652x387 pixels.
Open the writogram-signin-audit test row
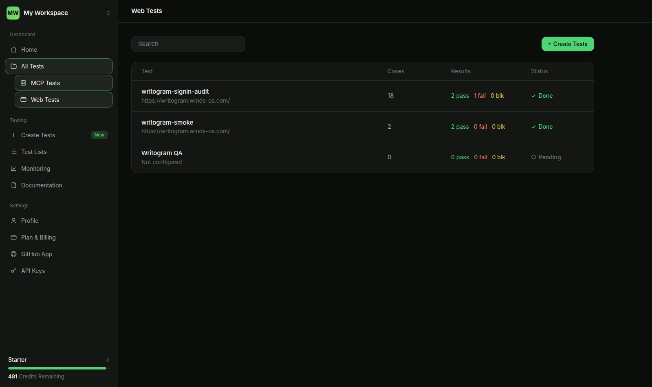tap(362, 96)
